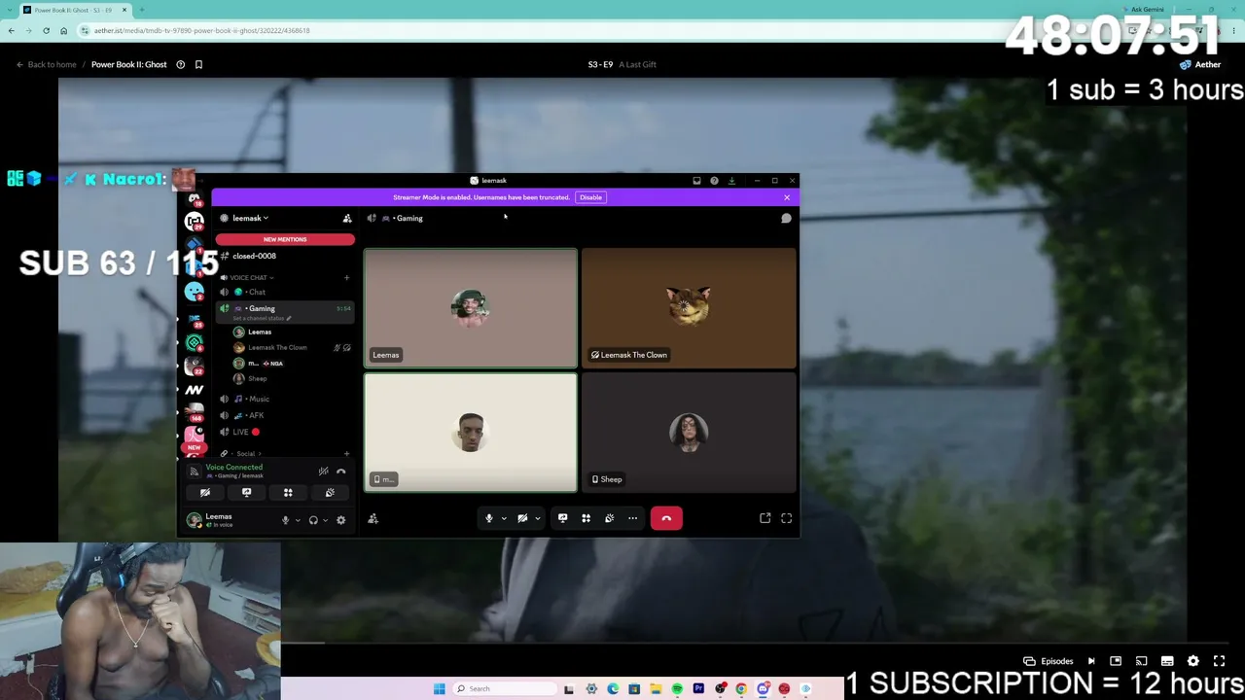Invite friends icon below the video grid
The height and width of the screenshot is (700, 1245).
point(373,519)
